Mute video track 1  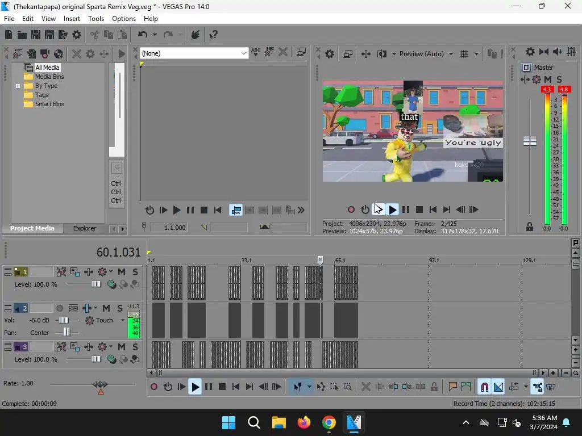pos(122,272)
